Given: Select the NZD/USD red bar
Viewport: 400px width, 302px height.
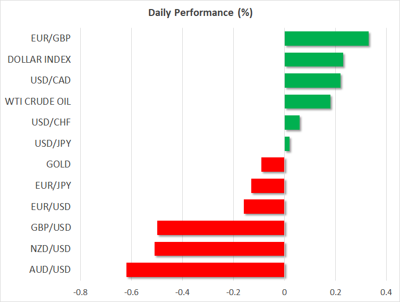Looking at the screenshot, I should (219, 248).
